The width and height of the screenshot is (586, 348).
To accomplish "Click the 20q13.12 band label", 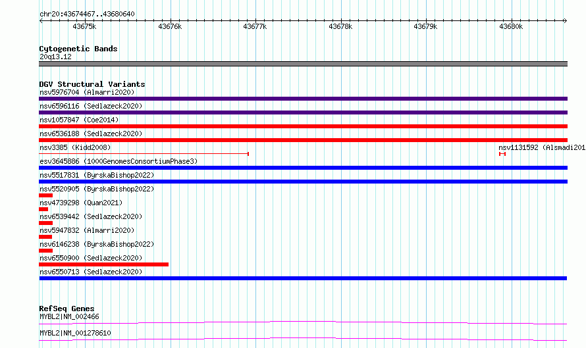I will point(55,57).
